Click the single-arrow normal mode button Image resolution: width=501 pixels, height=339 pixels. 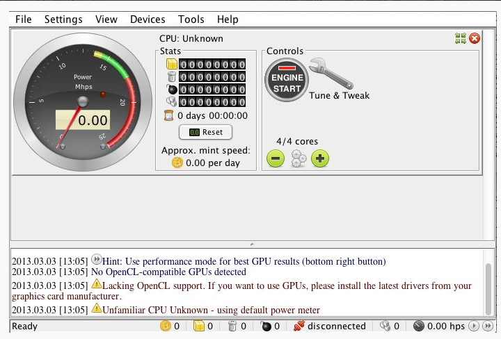[x=474, y=326]
